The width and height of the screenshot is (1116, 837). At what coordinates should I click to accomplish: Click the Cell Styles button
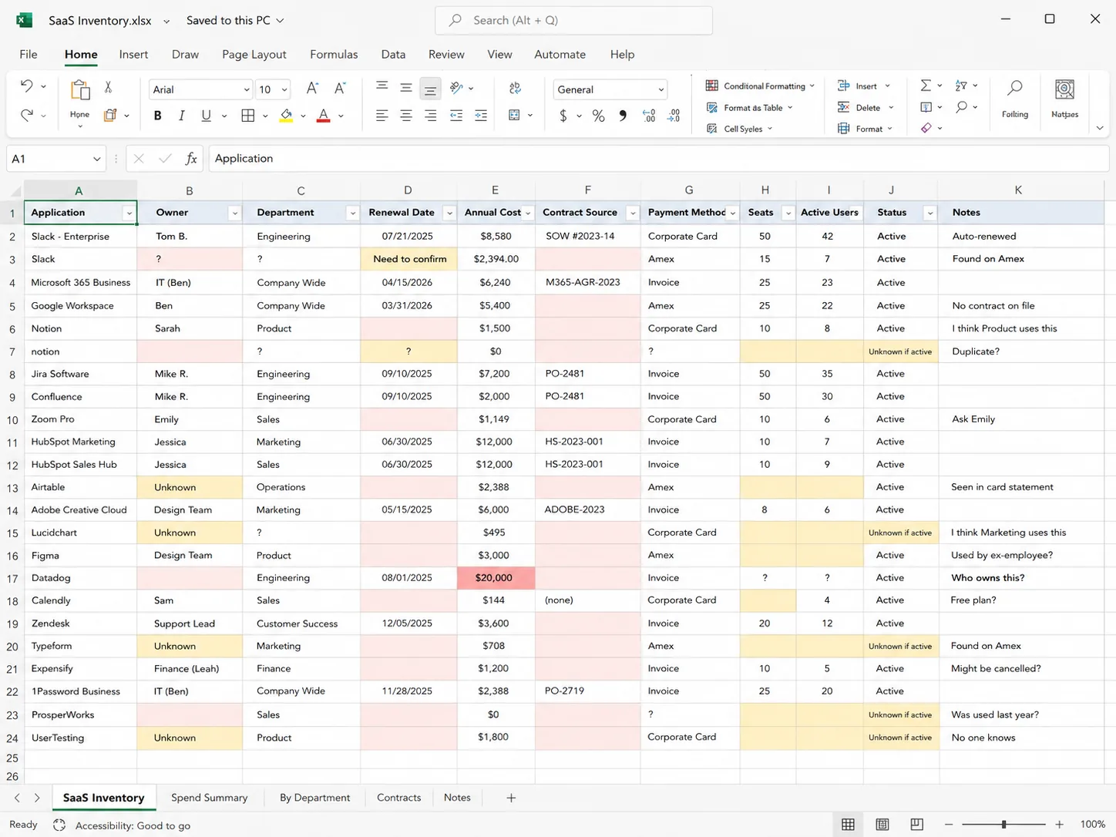click(739, 129)
